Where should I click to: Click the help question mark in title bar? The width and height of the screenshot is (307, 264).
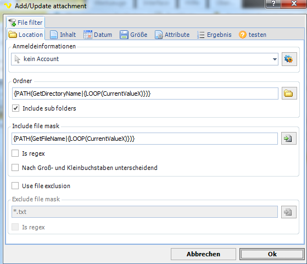coord(273,3)
